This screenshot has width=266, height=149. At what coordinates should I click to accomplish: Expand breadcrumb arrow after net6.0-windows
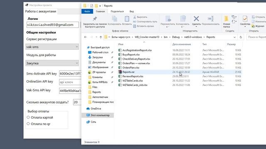point(204,37)
